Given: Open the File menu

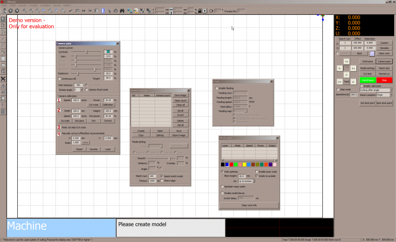Looking at the screenshot, I should [x=4, y=5].
